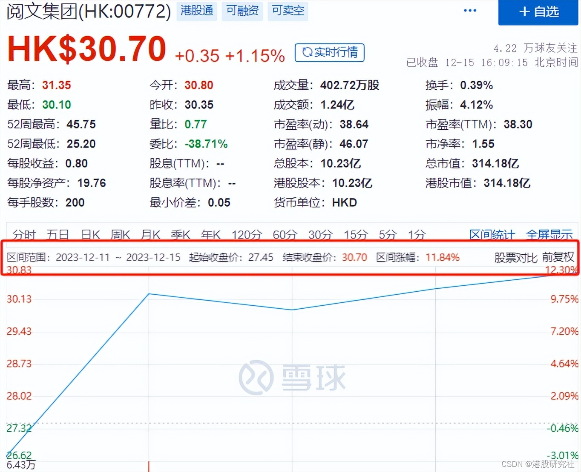
Task: Click the 每手股数 value 200
Action: [75, 202]
